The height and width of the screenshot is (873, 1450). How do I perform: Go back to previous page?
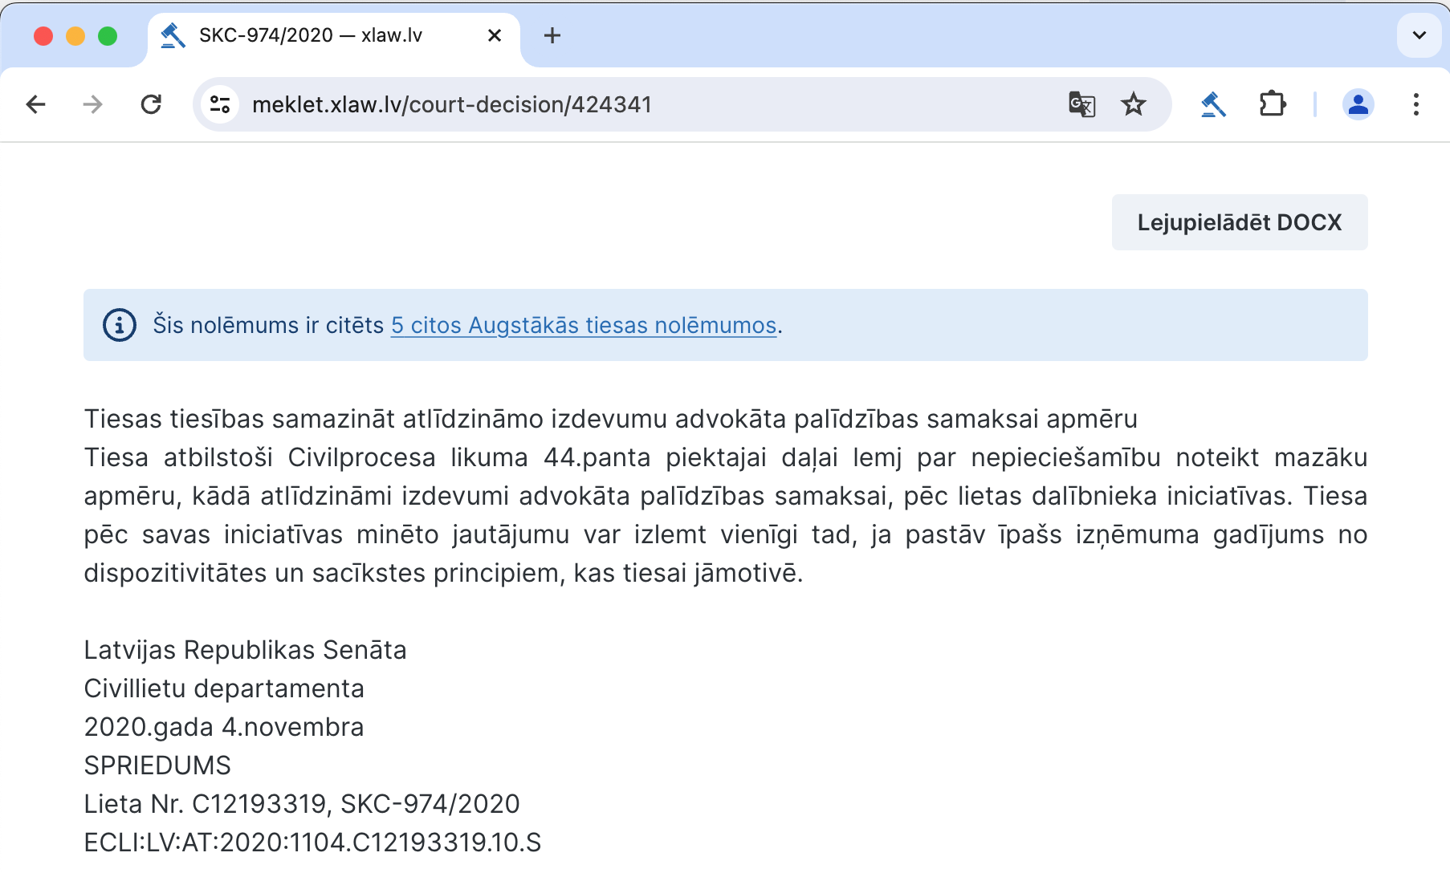(36, 104)
